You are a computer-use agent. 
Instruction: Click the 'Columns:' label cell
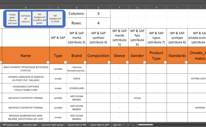tap(77, 13)
